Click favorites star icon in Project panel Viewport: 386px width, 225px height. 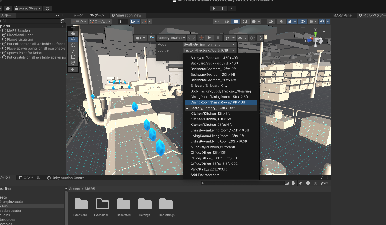tap(315, 183)
